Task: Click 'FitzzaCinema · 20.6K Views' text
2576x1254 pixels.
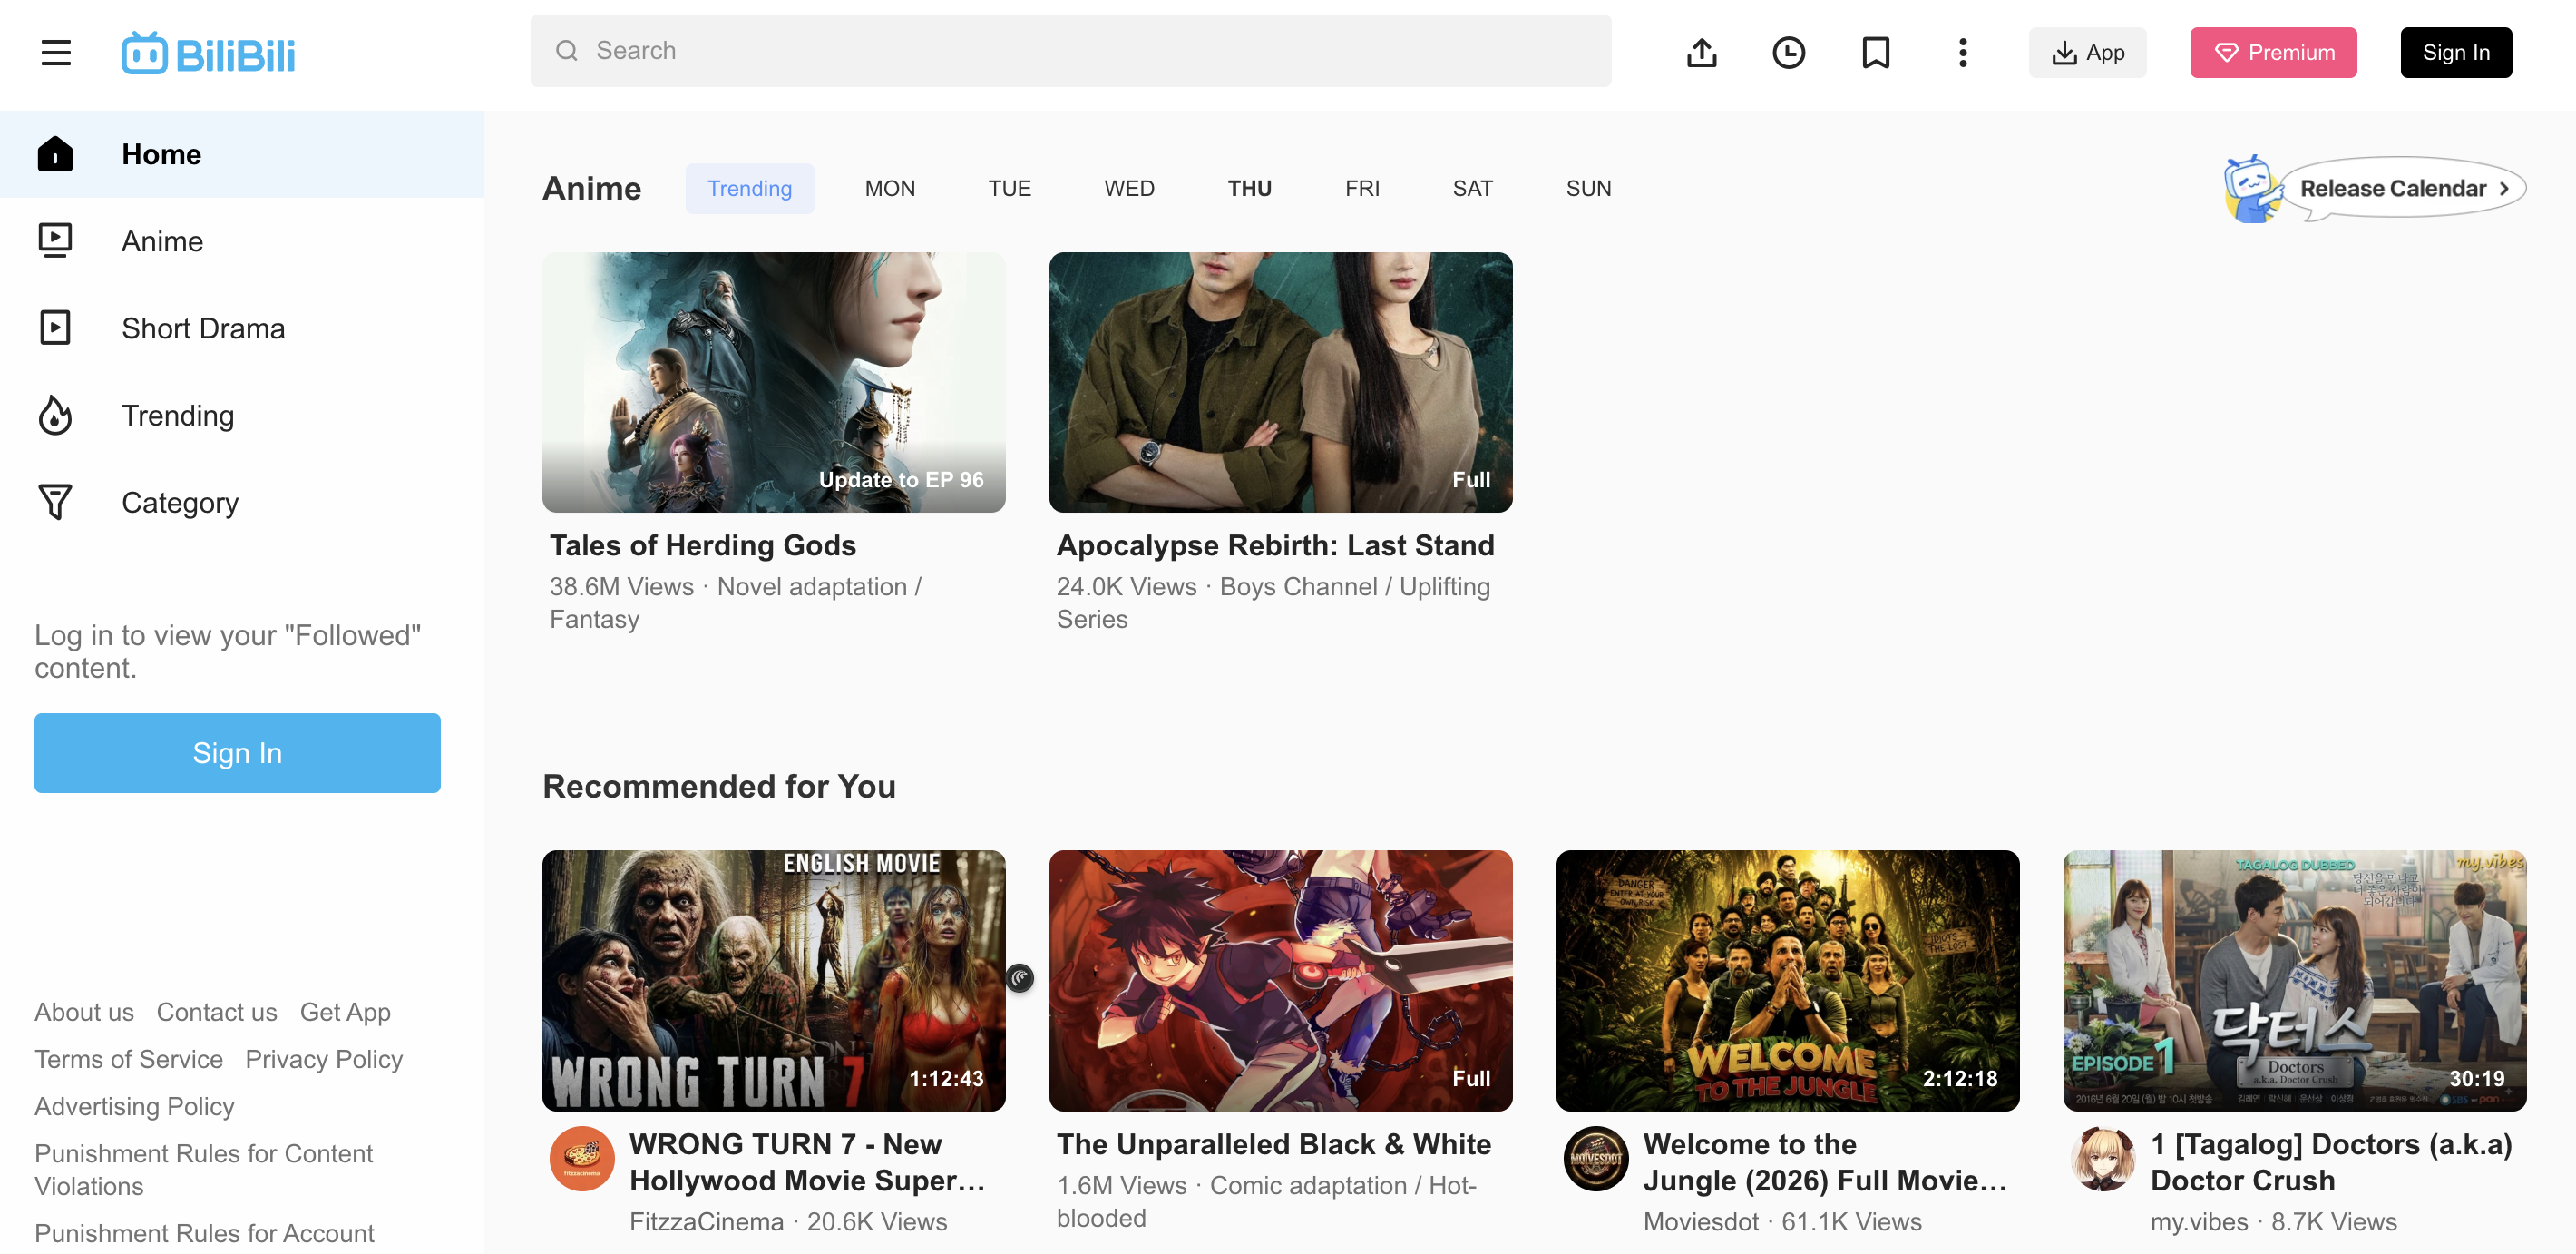Action: coord(788,1221)
